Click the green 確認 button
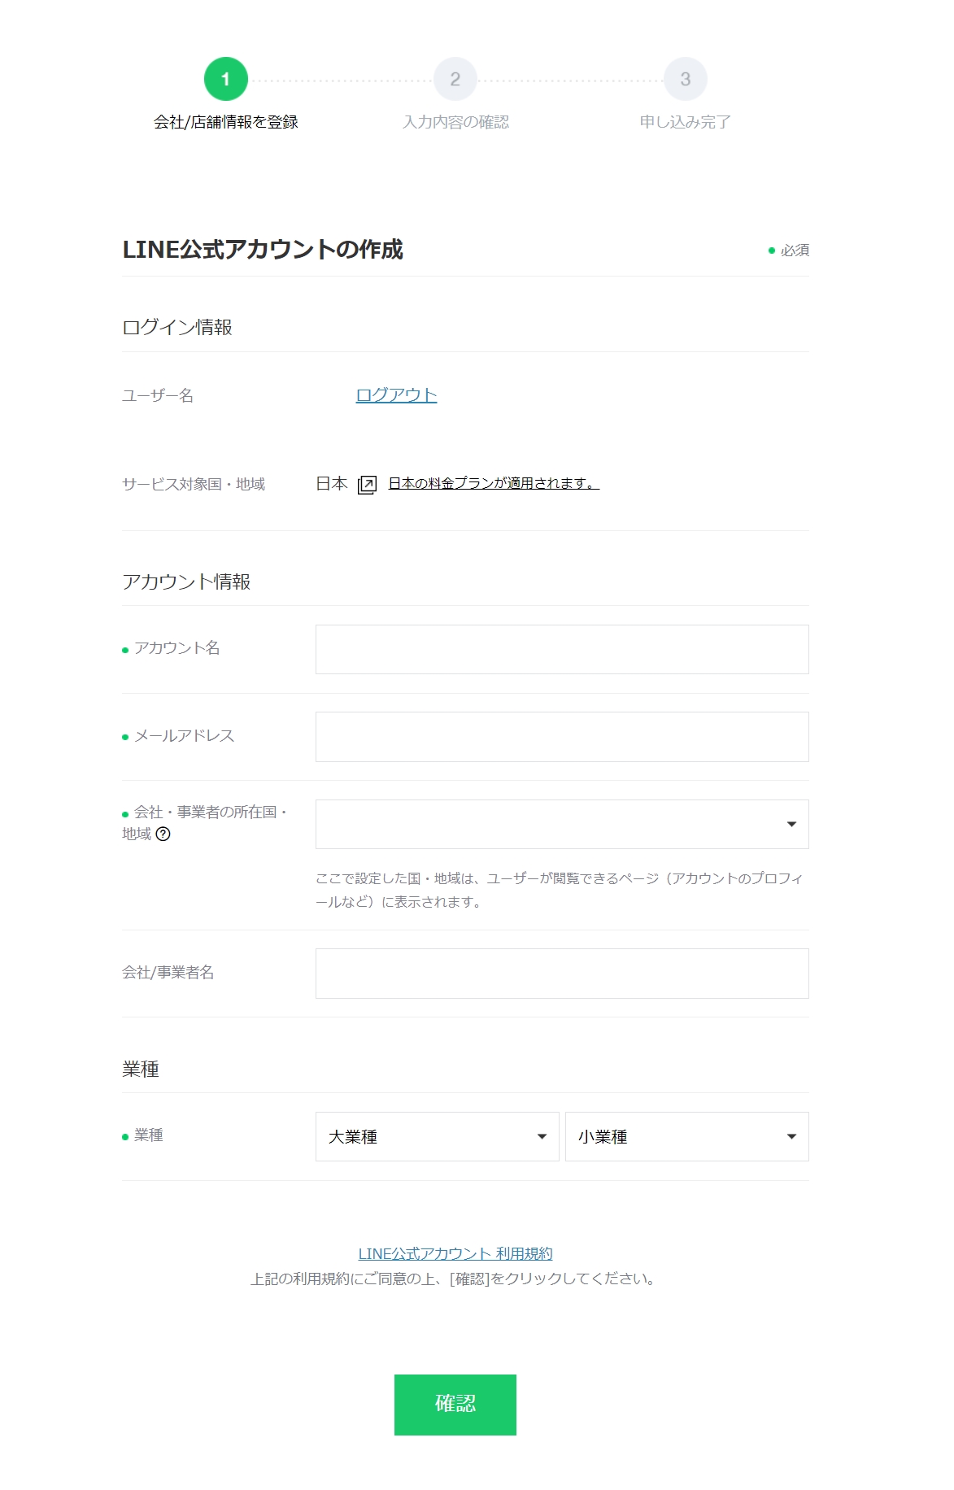Viewport: 954px width, 1490px height. click(x=455, y=1405)
